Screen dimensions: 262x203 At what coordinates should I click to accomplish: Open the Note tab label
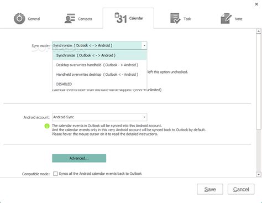(x=238, y=19)
